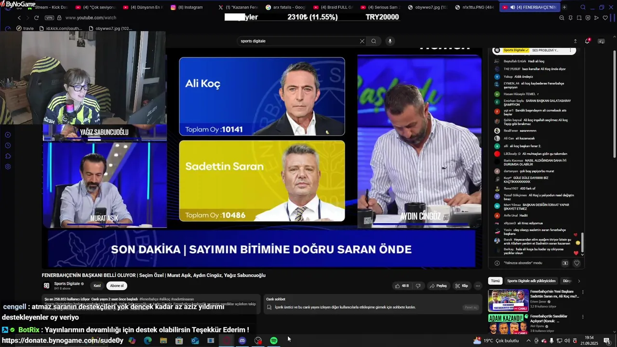Open the Sports Digitale channel avatar
617x347 pixels.
click(46, 286)
